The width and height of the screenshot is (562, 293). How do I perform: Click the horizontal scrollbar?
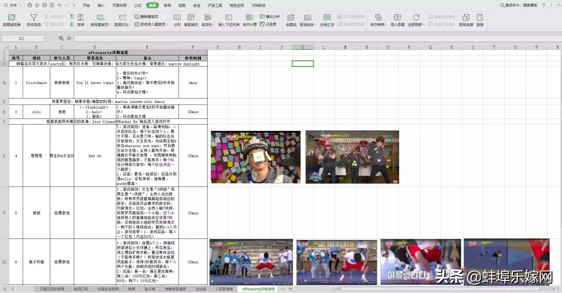pos(440,289)
